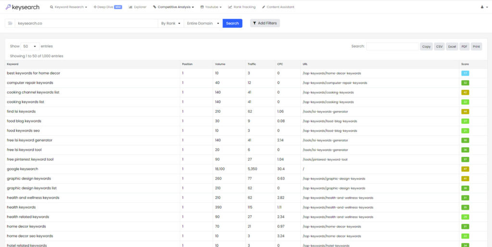Expand the Competitive Analysis menu
This screenshot has height=247, width=492.
click(173, 7)
